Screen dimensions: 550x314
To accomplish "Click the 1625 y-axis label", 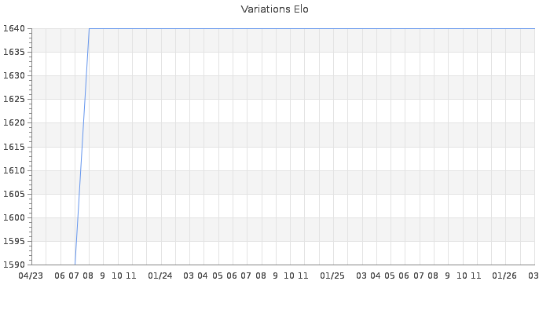I will [x=13, y=100].
